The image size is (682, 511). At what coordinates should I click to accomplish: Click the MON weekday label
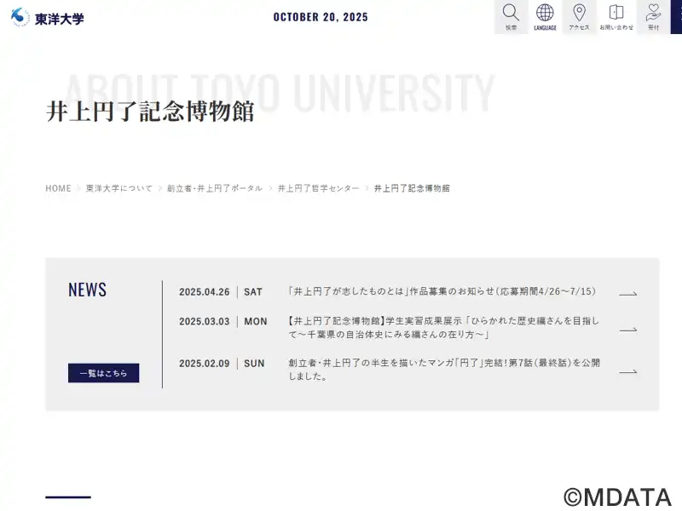coord(255,322)
